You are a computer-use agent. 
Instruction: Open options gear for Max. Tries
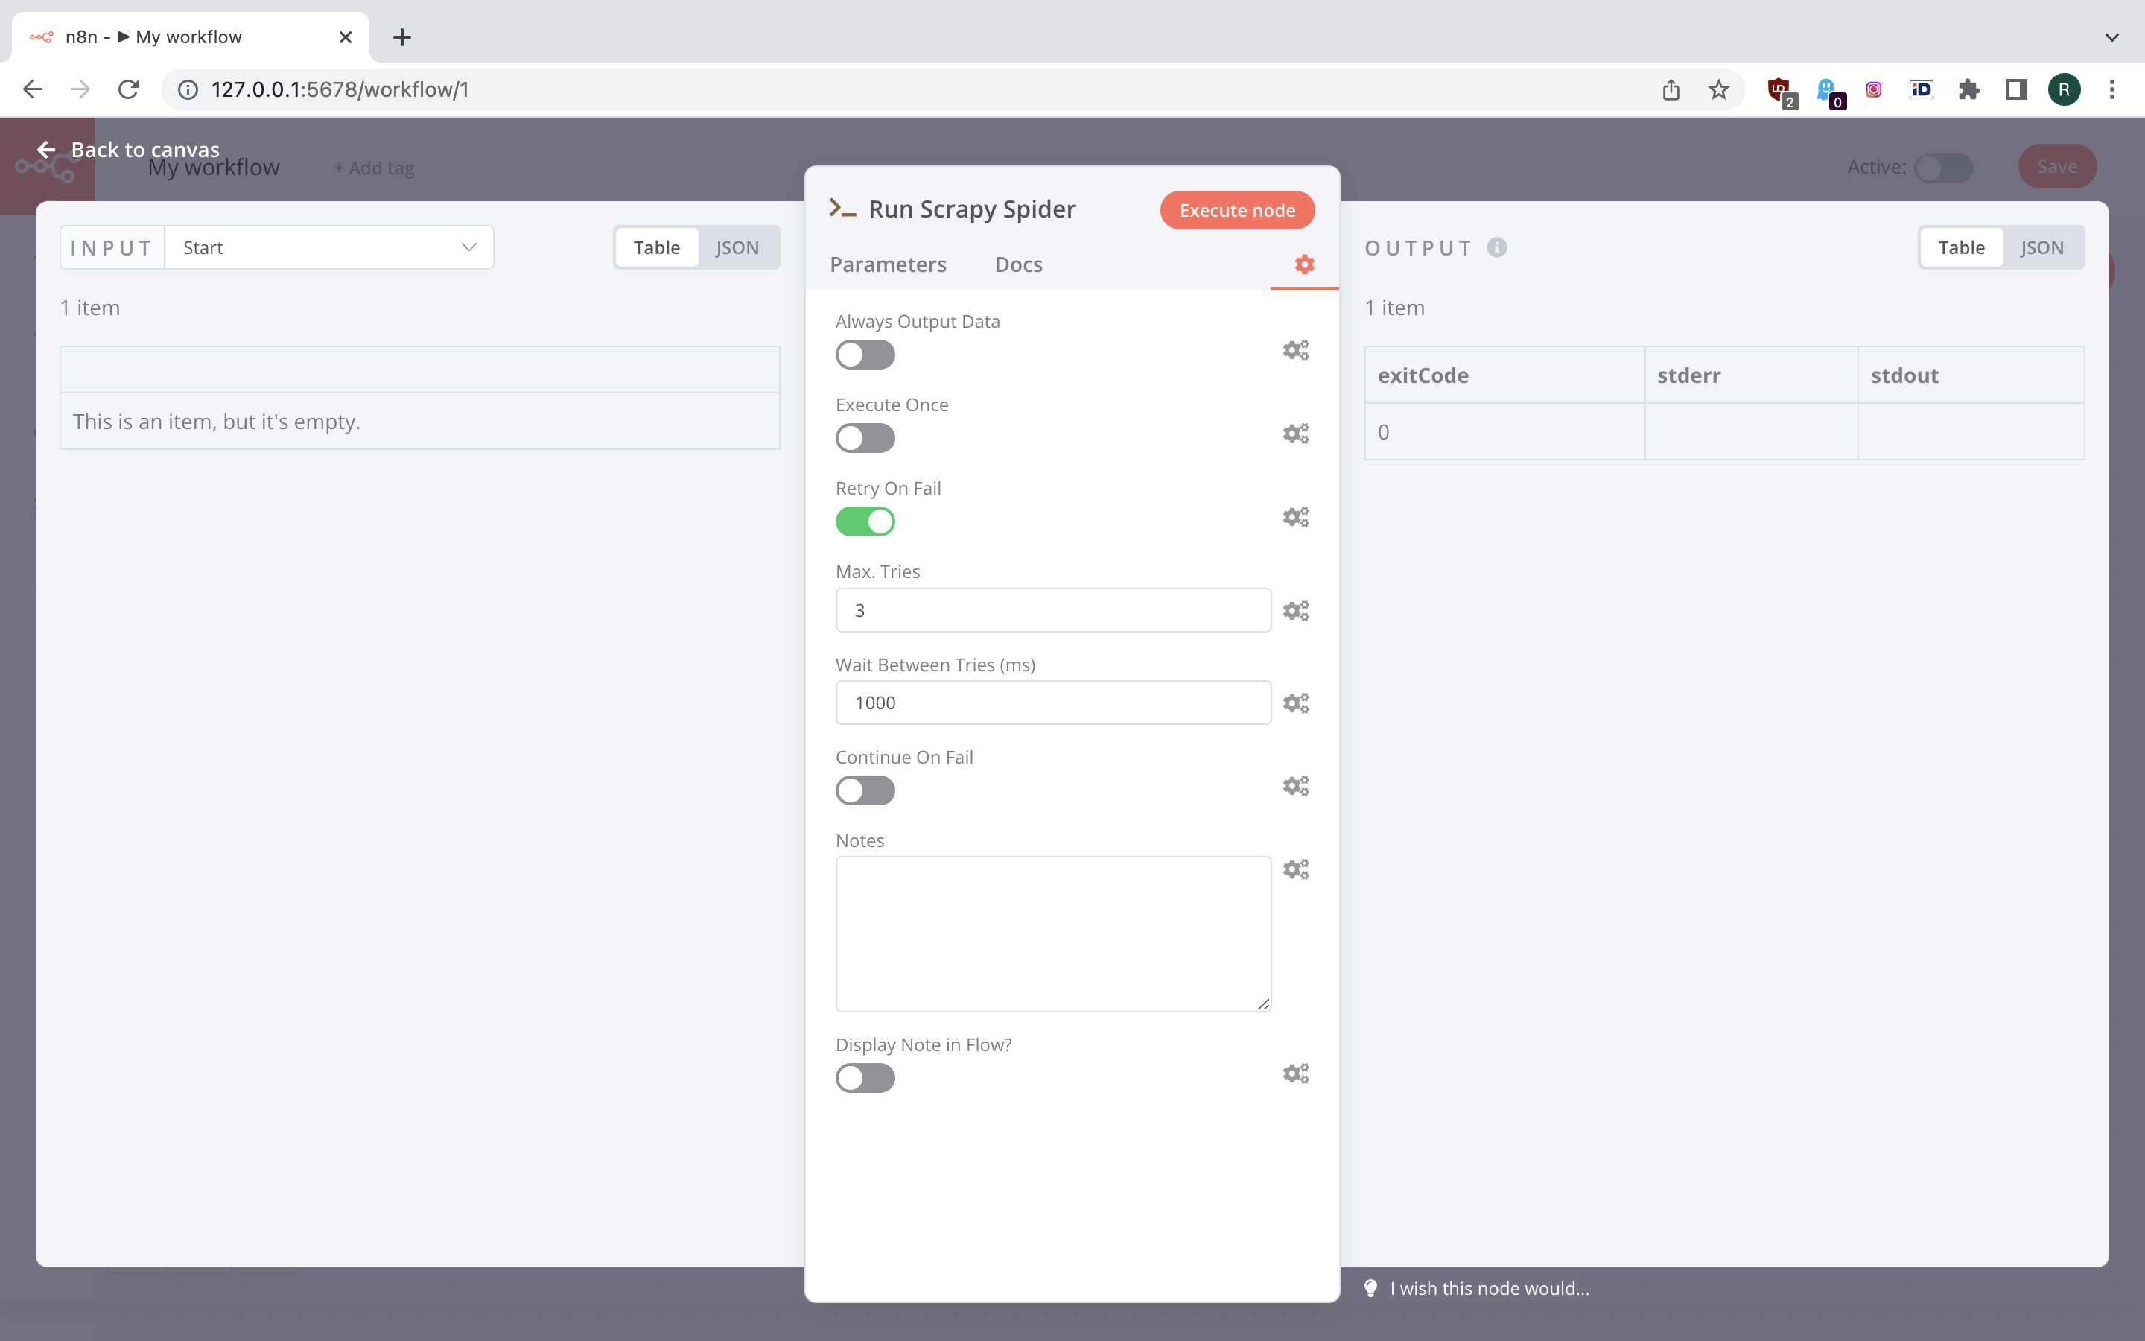coord(1296,611)
